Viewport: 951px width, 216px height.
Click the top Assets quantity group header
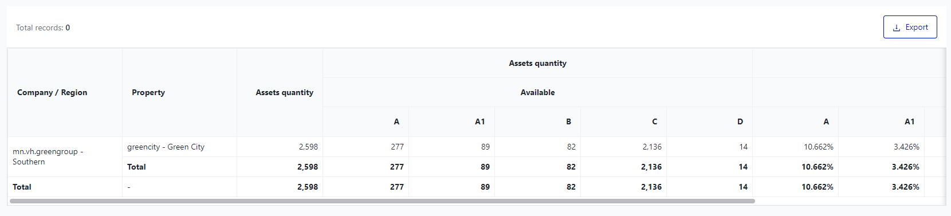tap(537, 63)
